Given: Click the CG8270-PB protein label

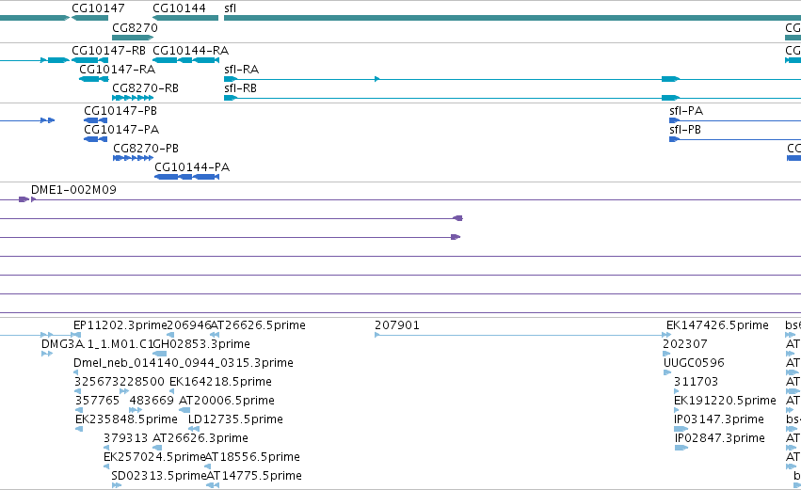Looking at the screenshot, I should (x=146, y=148).
